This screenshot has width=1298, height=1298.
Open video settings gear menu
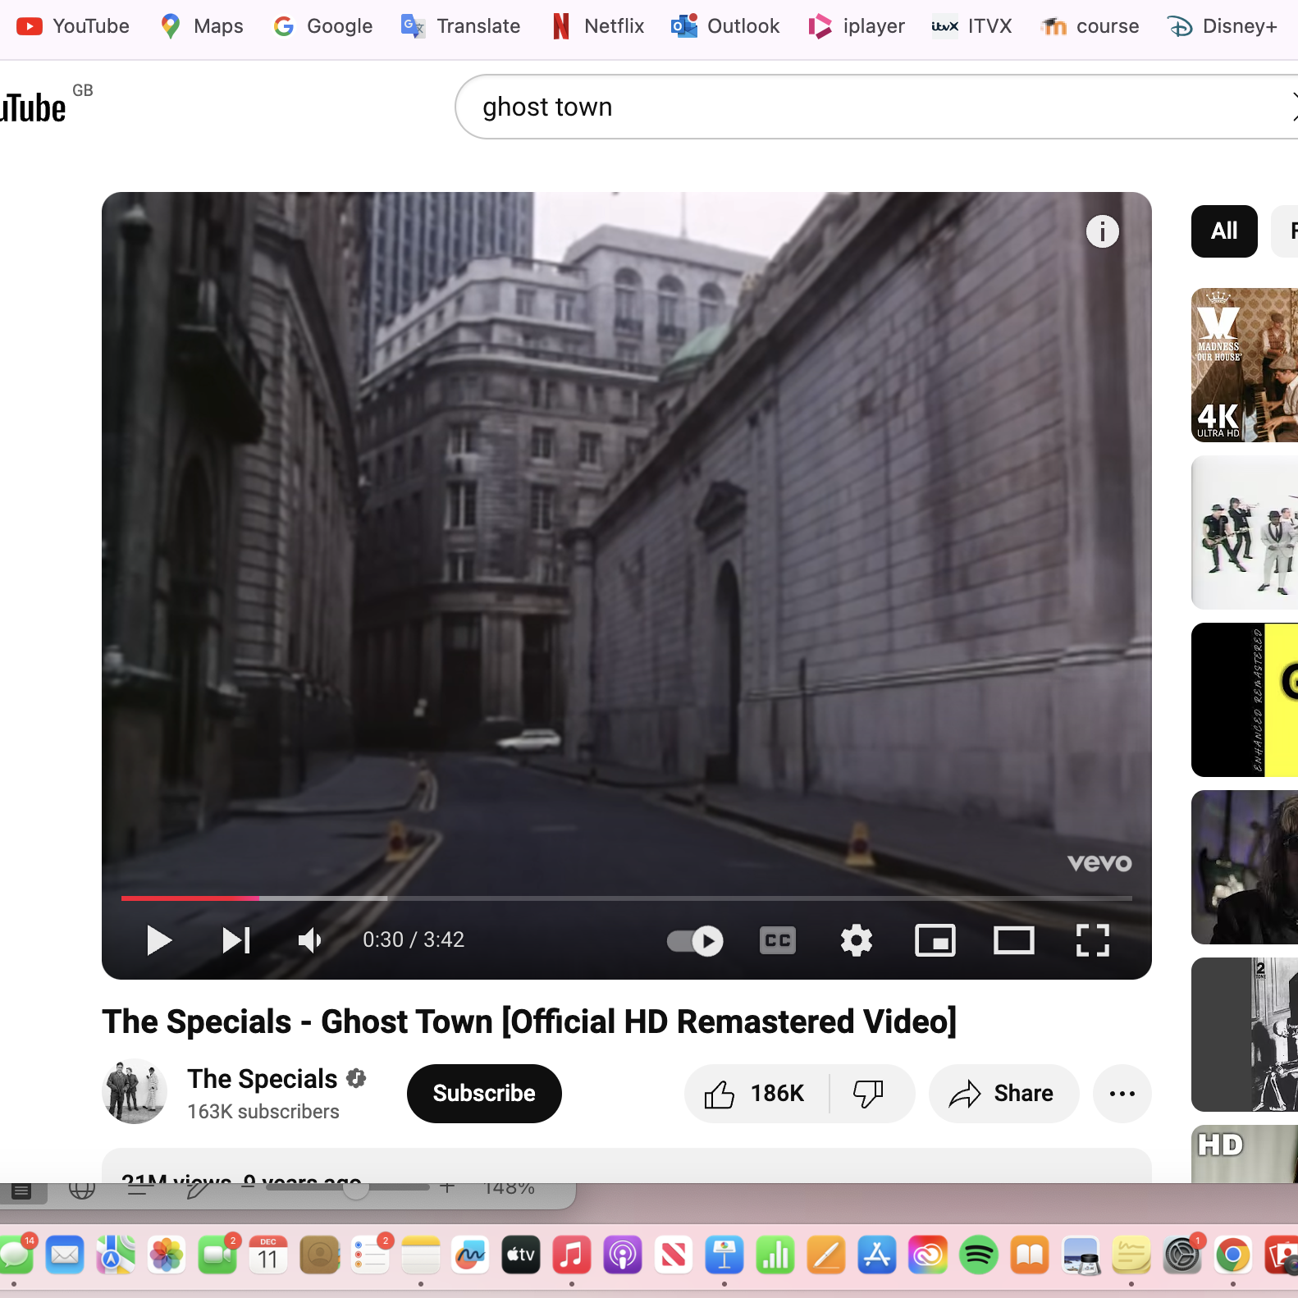[x=856, y=940]
